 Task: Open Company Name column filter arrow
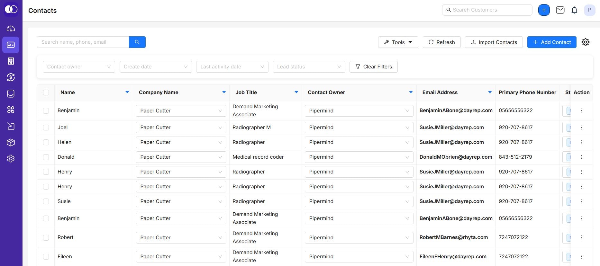pyautogui.click(x=224, y=92)
